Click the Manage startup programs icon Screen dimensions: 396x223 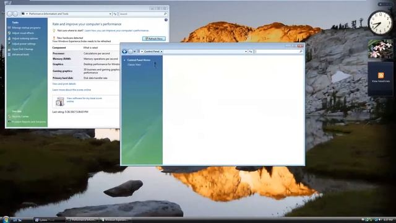pos(9,27)
